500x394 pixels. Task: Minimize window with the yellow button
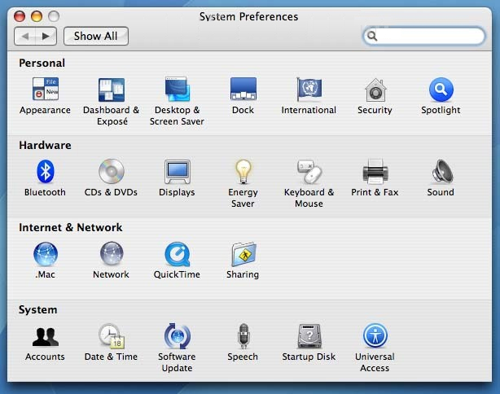(x=37, y=16)
